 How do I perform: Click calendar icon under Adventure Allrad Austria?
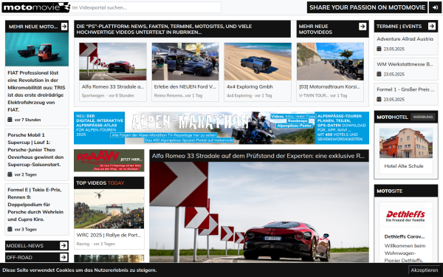click(379, 49)
